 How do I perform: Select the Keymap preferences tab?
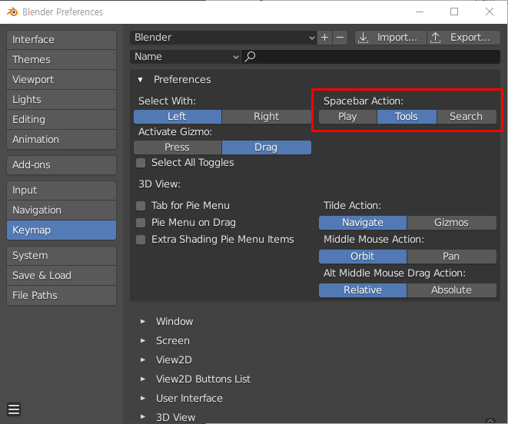[61, 230]
